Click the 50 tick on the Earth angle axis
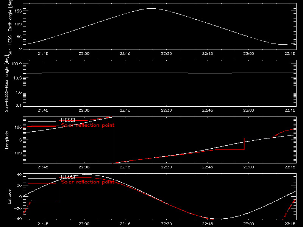Image resolution: width=303 pixels, height=227 pixels. click(x=19, y=37)
